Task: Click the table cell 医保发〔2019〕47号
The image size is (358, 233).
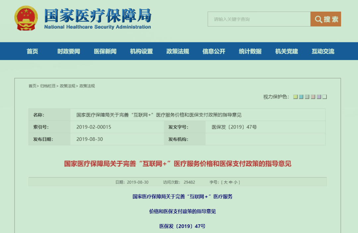Action: click(x=234, y=127)
